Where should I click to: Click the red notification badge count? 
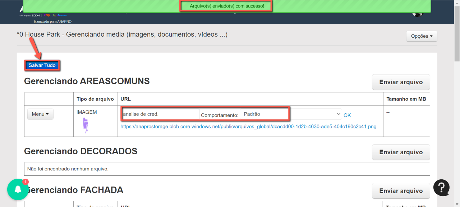click(26, 182)
